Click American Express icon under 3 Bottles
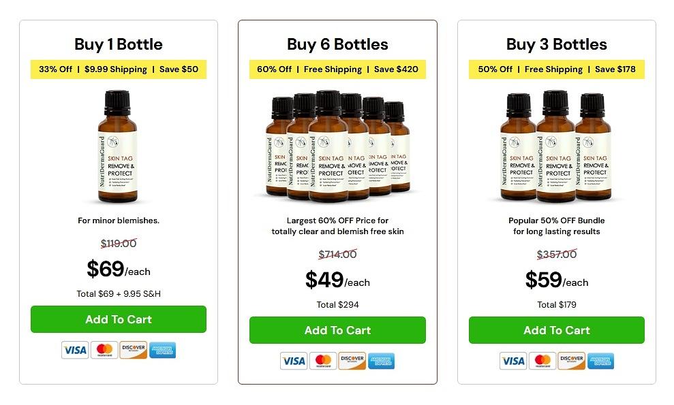The width and height of the screenshot is (674, 405). (x=601, y=361)
